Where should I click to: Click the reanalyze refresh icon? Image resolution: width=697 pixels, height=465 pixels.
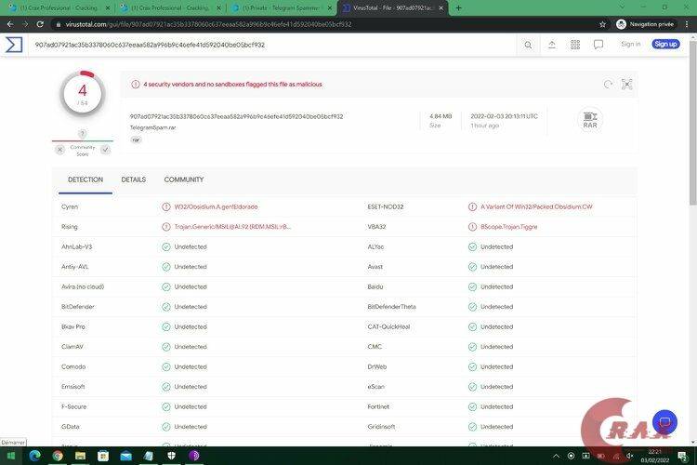coord(608,84)
